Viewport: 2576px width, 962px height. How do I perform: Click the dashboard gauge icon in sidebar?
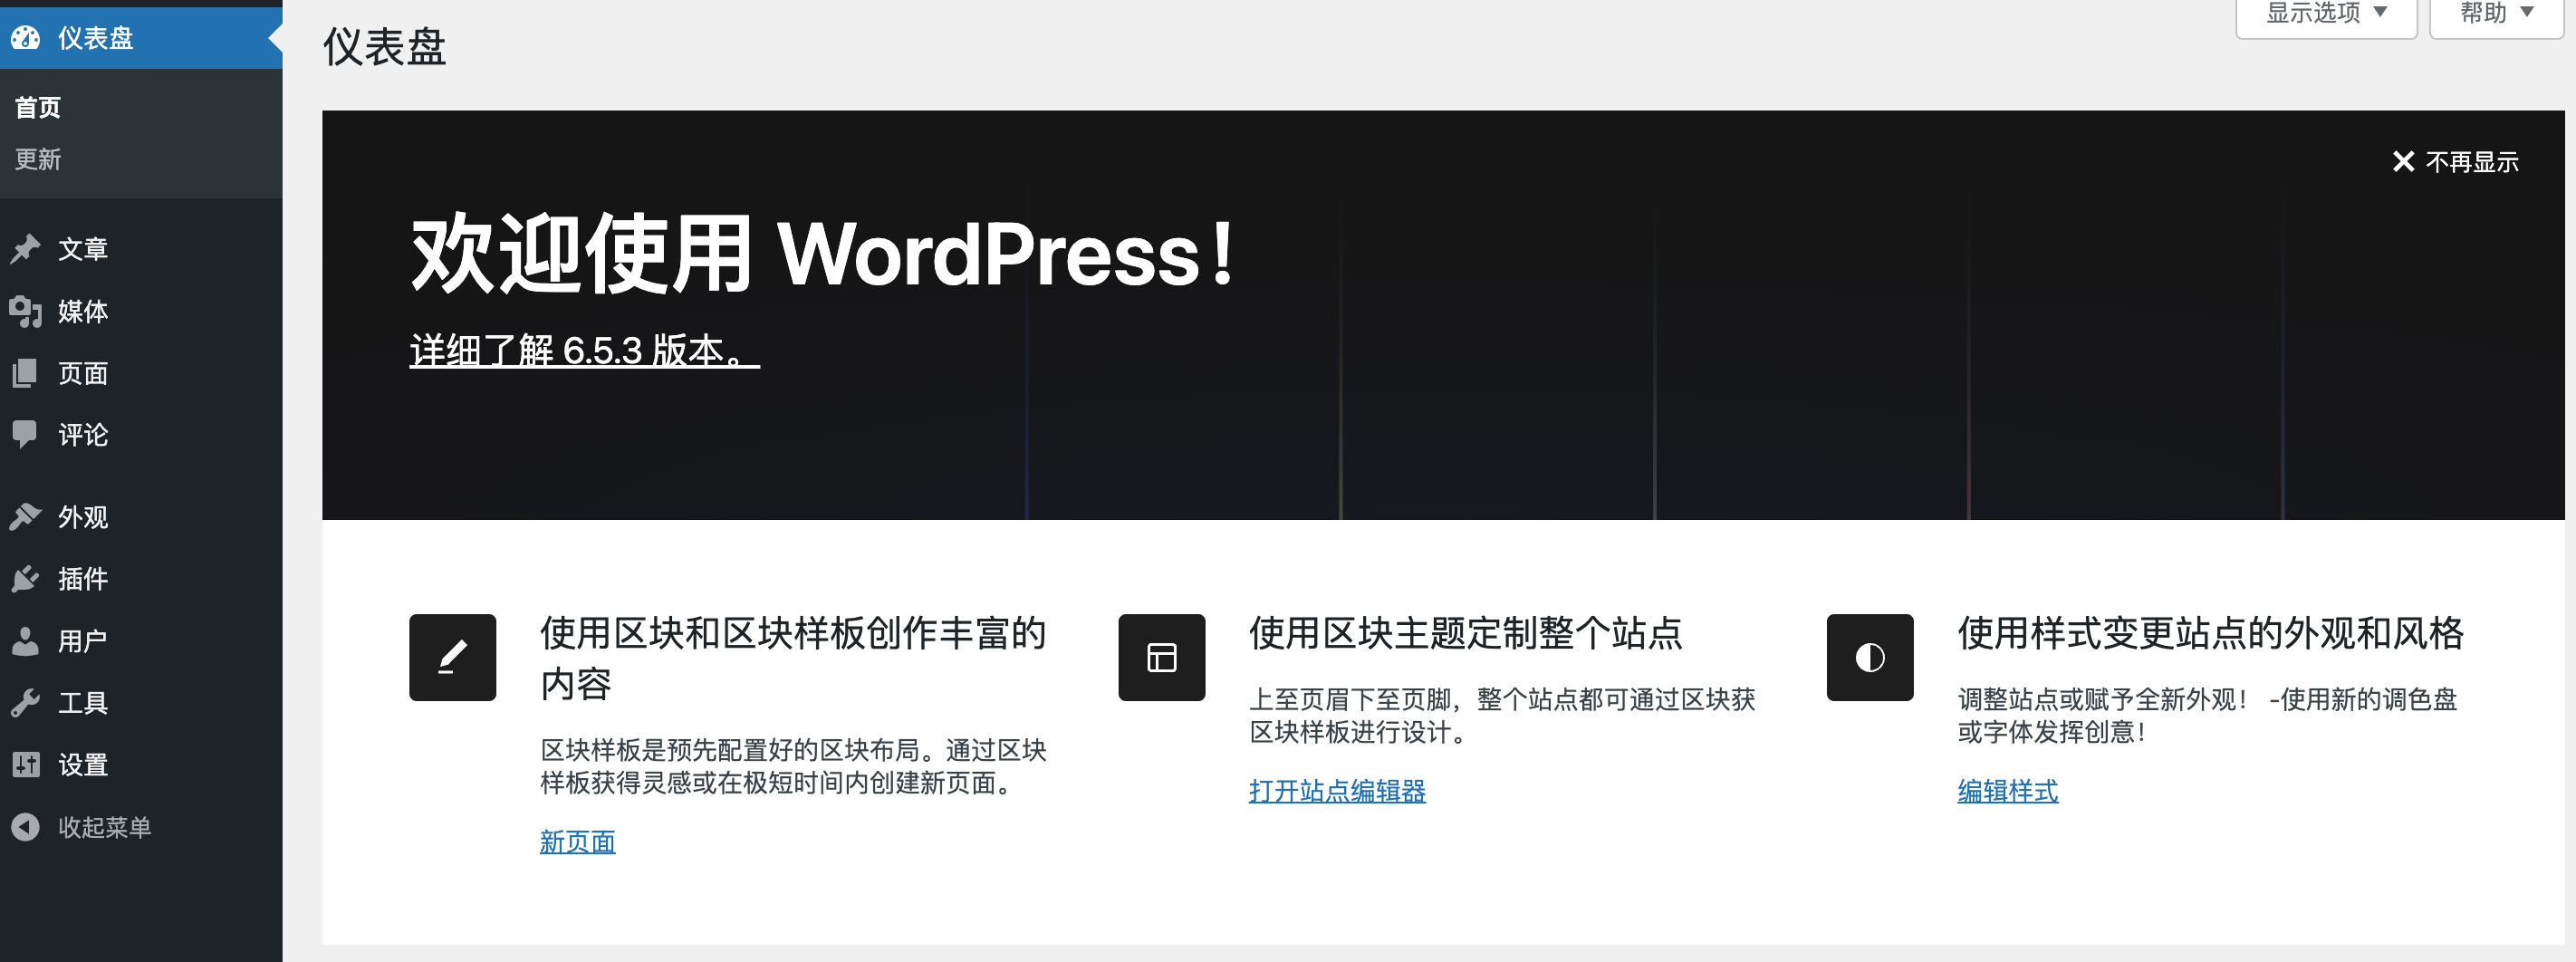click(25, 38)
